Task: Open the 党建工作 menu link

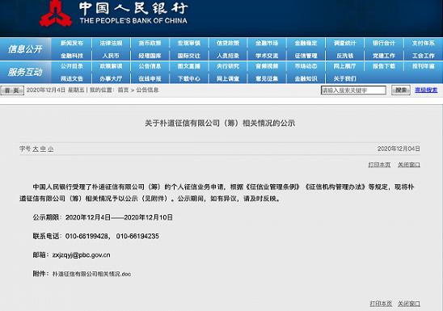Action: pos(384,56)
